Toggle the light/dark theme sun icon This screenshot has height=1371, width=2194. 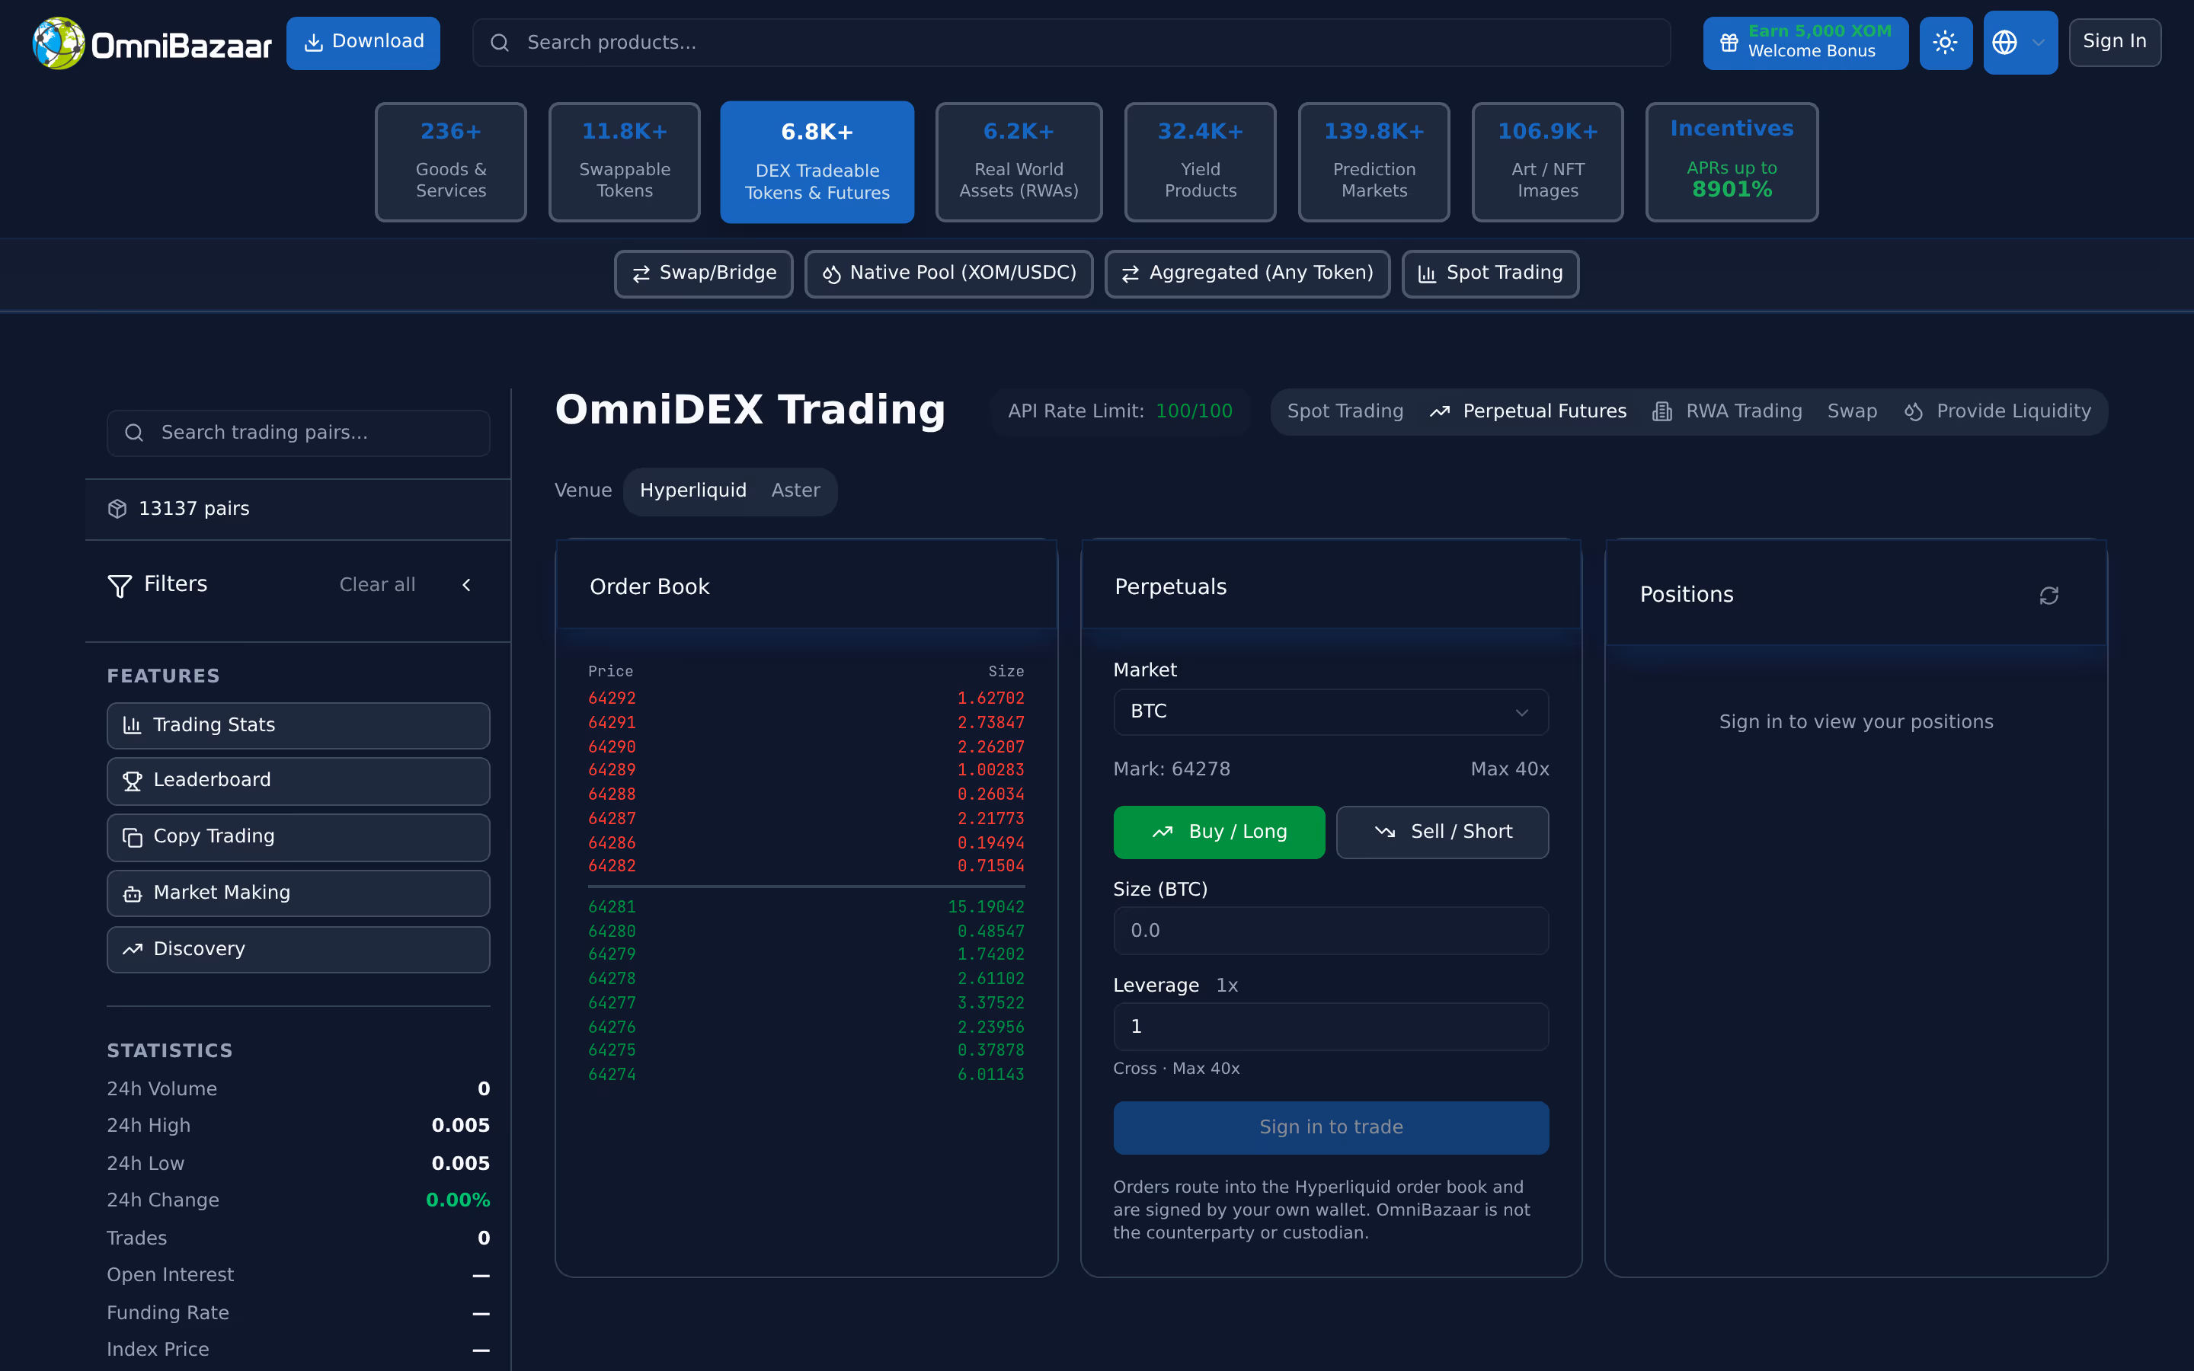(1946, 43)
